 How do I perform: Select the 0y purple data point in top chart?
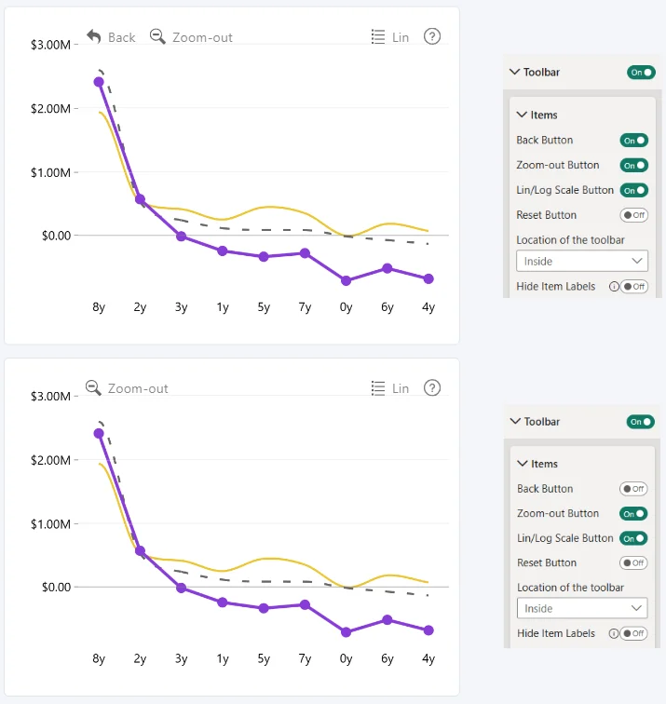pyautogui.click(x=346, y=281)
